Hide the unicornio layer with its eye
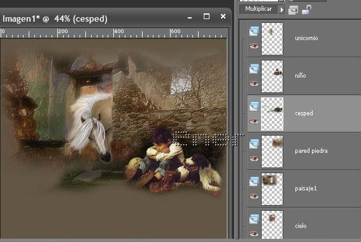The image size is (361, 242). tap(254, 46)
